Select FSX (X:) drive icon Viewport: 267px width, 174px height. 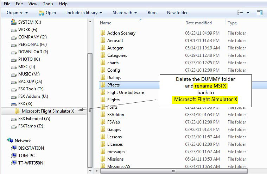pos(14,104)
